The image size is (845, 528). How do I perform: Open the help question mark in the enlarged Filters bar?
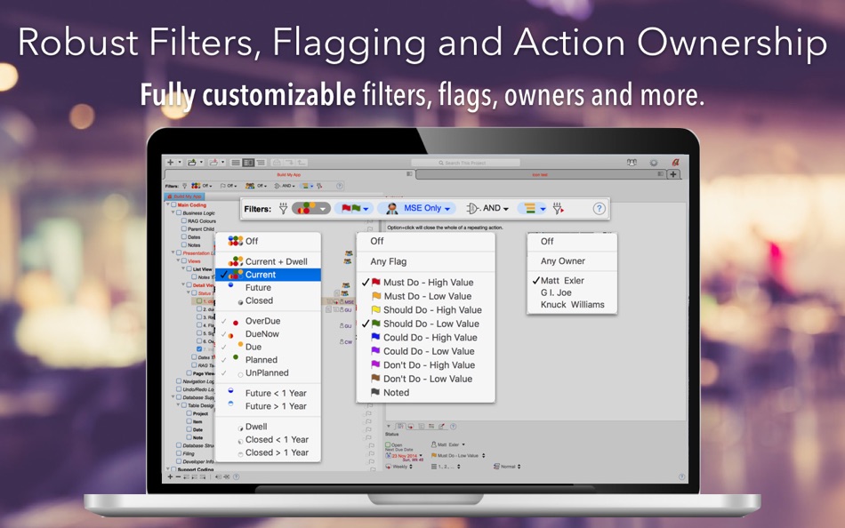click(599, 209)
